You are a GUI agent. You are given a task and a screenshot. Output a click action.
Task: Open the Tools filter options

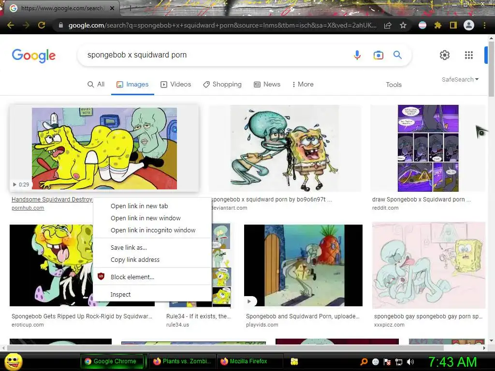tap(393, 85)
